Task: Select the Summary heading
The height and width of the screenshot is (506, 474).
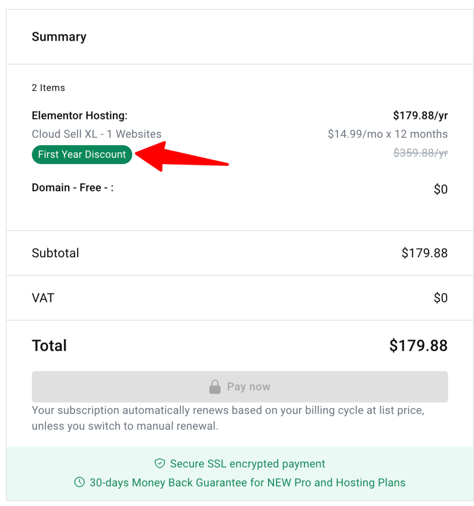Action: coord(59,36)
